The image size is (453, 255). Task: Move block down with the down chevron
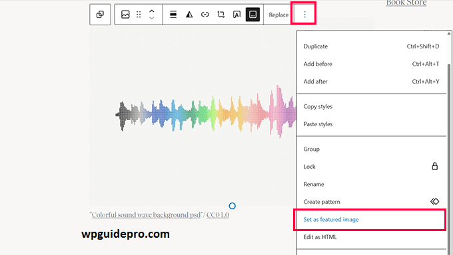coord(152,18)
